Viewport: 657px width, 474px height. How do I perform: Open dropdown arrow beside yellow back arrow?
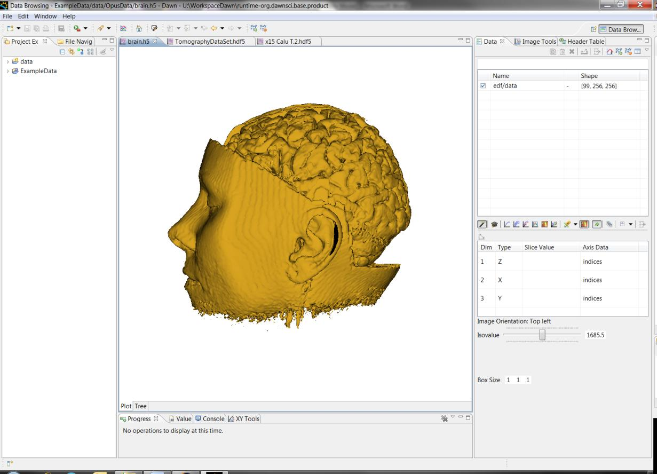click(222, 28)
